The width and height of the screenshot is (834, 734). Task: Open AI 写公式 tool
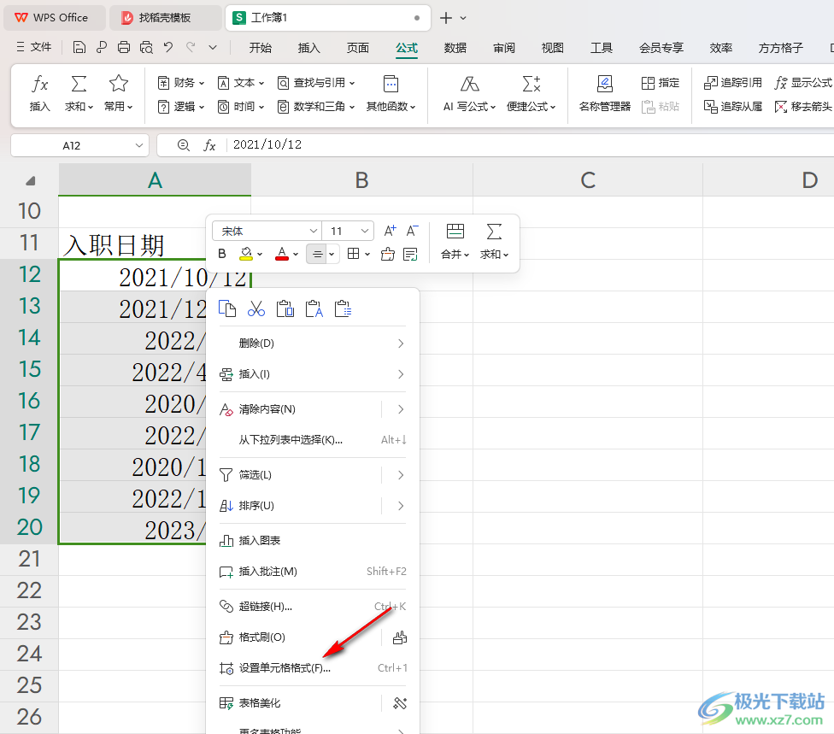469,92
